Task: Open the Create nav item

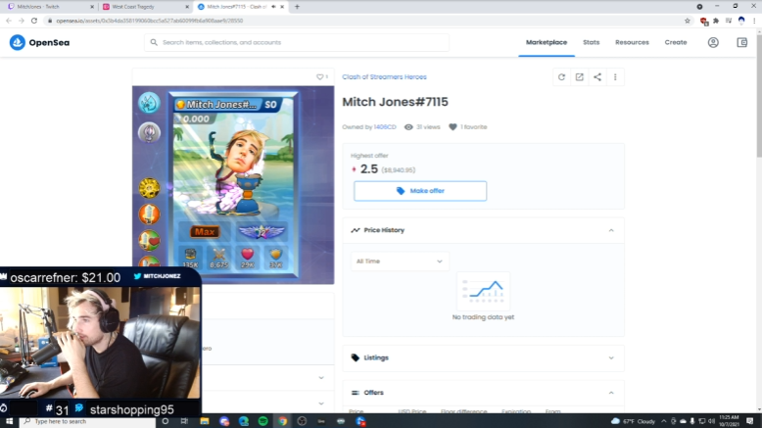Action: tap(676, 43)
